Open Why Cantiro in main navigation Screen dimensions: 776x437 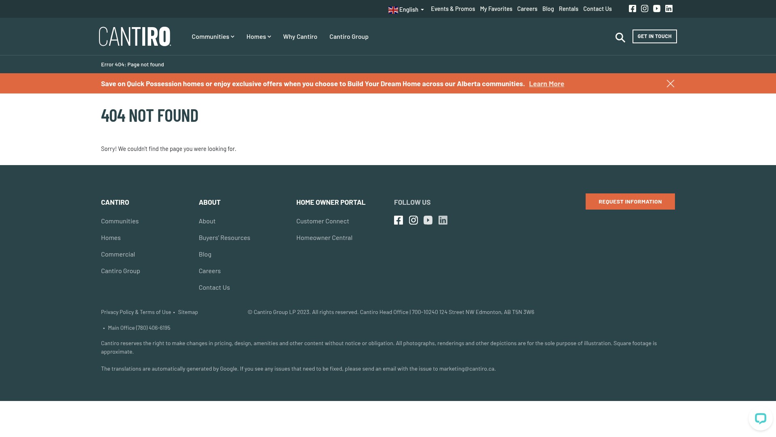pos(300,36)
